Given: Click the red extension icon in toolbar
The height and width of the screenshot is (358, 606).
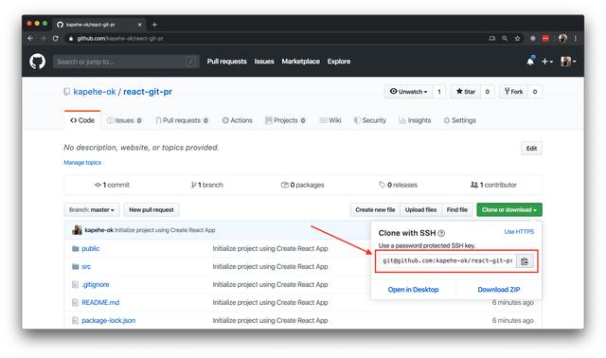Looking at the screenshot, I should click(545, 38).
